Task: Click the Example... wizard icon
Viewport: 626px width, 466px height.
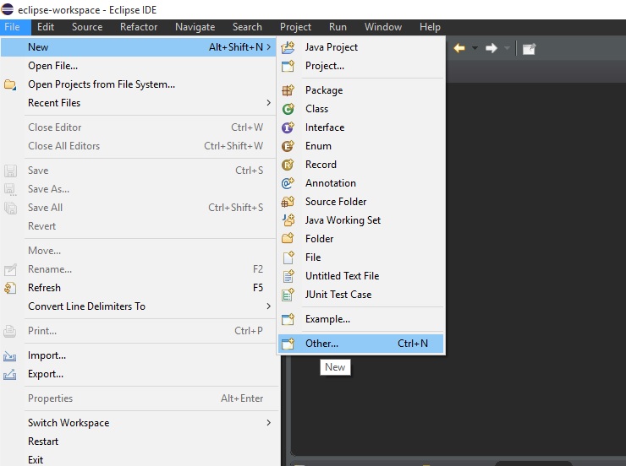Action: 288,319
